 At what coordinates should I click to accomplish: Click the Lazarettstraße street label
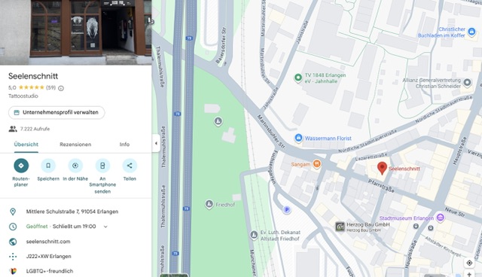[371, 157]
